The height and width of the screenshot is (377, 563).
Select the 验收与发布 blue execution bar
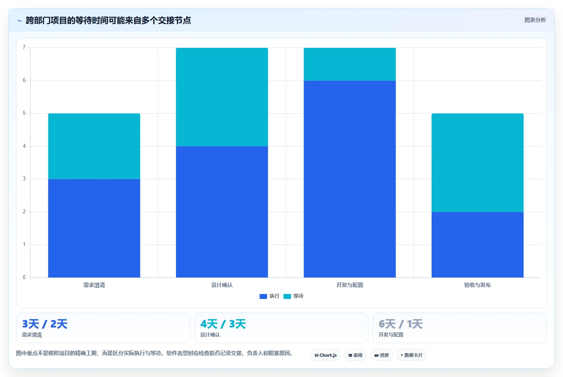(x=477, y=245)
